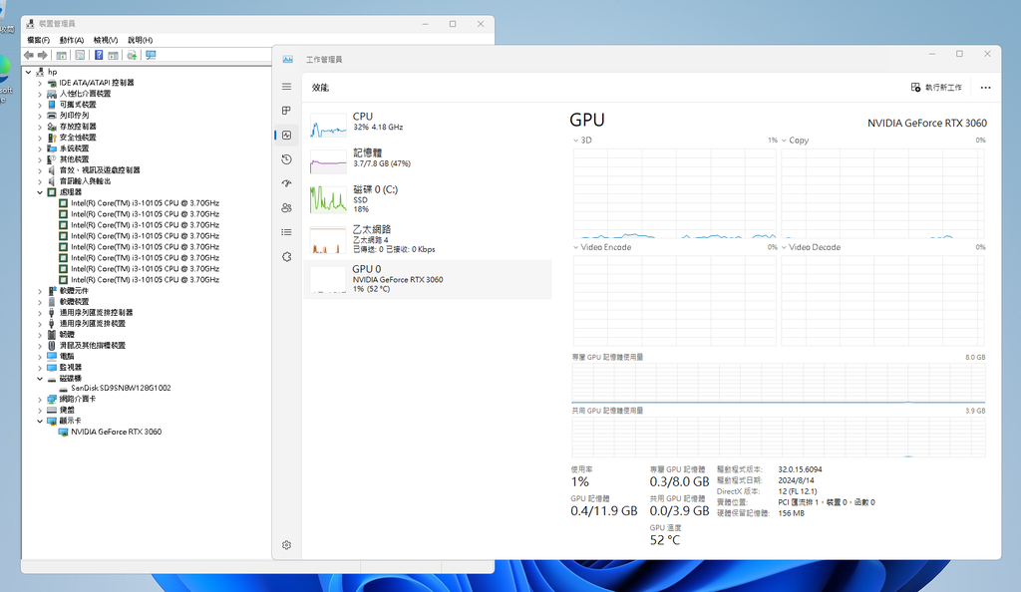
Task: Select 列印佇列 tree item
Action: [74, 116]
